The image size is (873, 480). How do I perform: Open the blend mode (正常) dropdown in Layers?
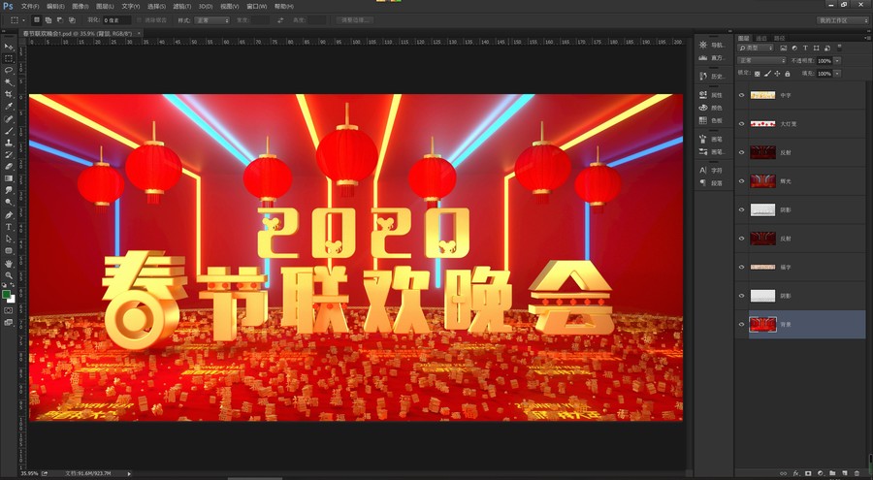[x=761, y=60]
